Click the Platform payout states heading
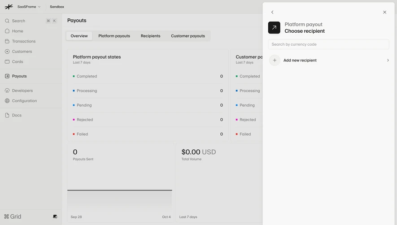The image size is (397, 225). (x=97, y=57)
